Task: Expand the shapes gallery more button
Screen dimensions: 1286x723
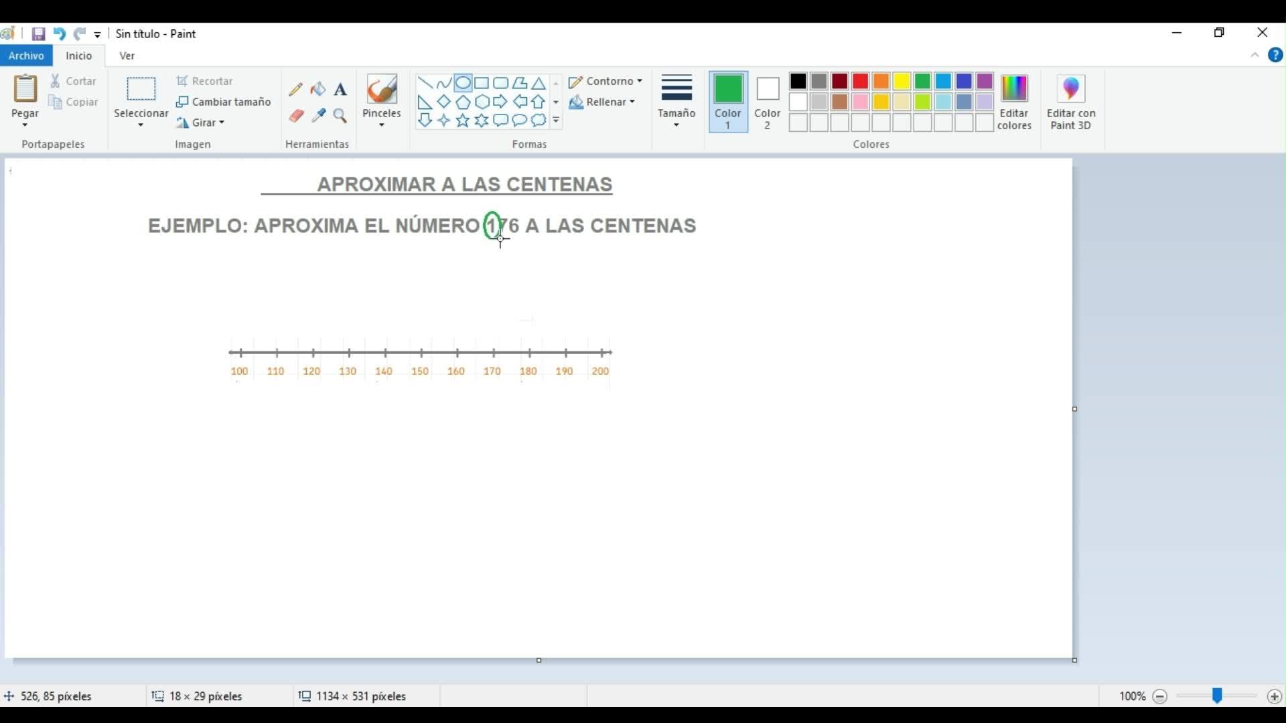Action: pyautogui.click(x=556, y=120)
